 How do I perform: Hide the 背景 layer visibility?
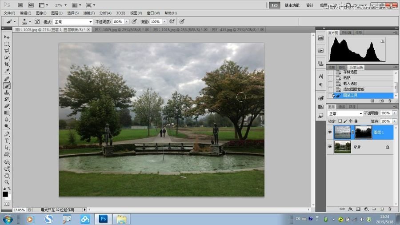point(330,147)
